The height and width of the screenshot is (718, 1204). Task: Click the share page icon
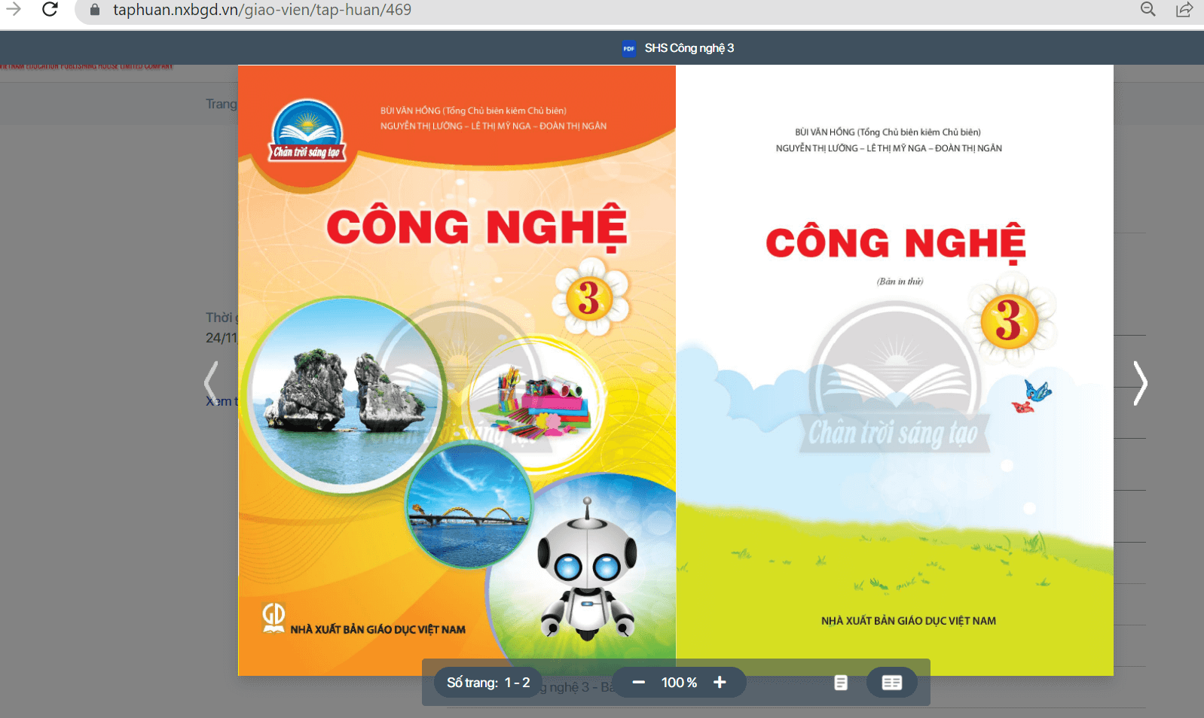1184,10
